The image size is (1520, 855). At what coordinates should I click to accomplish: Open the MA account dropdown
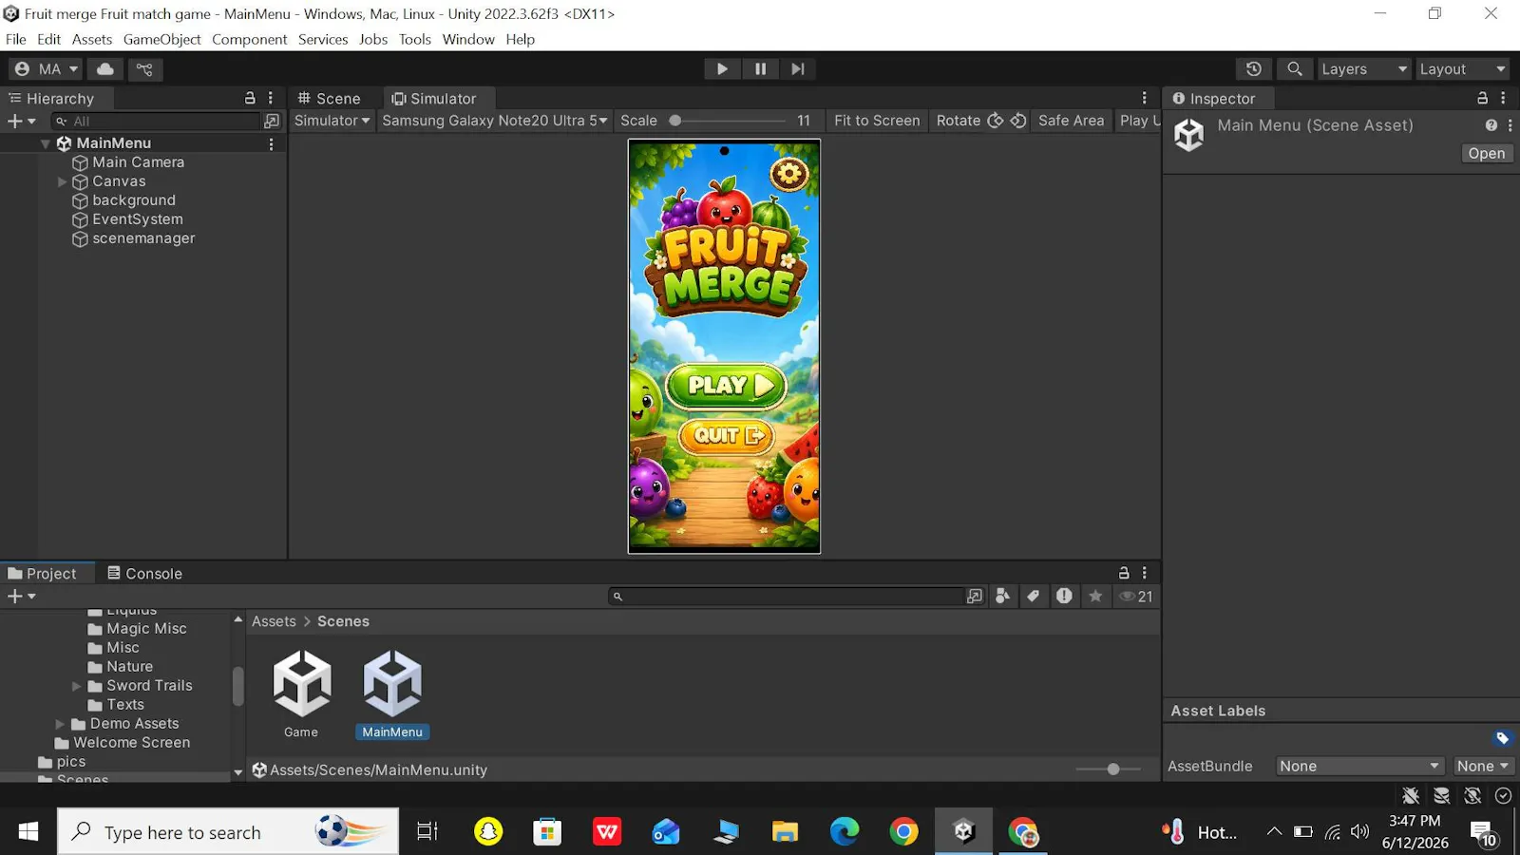click(x=47, y=68)
